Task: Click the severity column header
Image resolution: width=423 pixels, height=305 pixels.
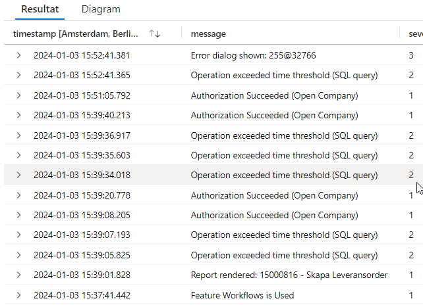Action: click(x=415, y=33)
